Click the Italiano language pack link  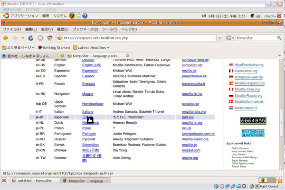(87, 112)
